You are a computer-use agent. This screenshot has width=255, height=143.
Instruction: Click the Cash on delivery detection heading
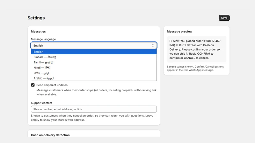point(50,135)
